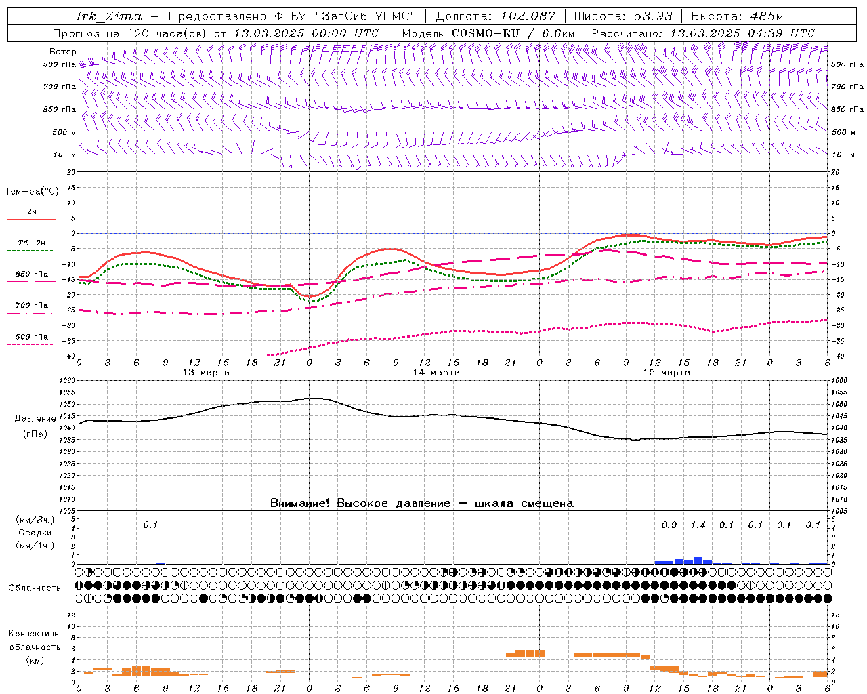Click the "700 гПа" temperature legend entry

click(31, 306)
